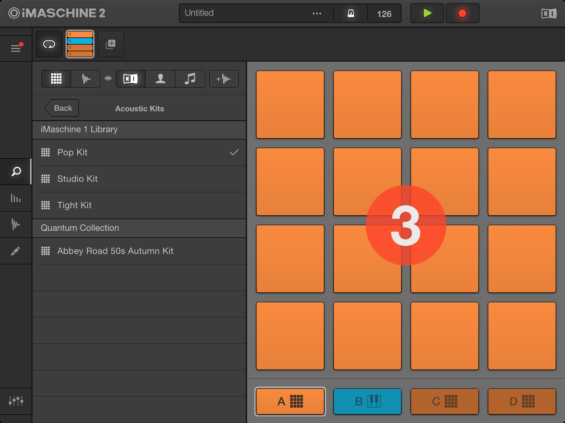Load the Tight Kit
Image resolution: width=565 pixels, height=423 pixels.
139,205
